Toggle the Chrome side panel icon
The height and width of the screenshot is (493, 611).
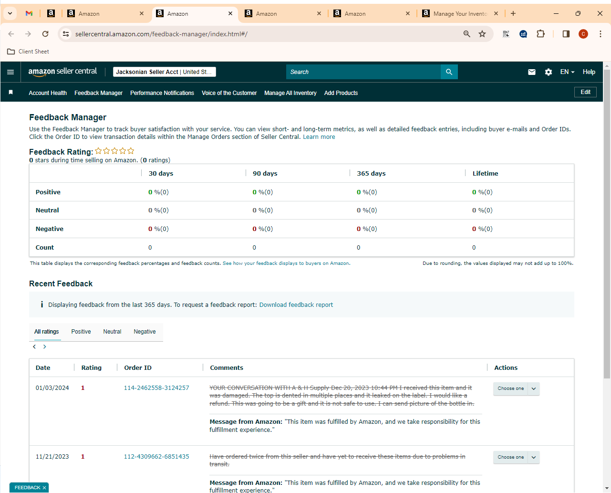pos(566,34)
